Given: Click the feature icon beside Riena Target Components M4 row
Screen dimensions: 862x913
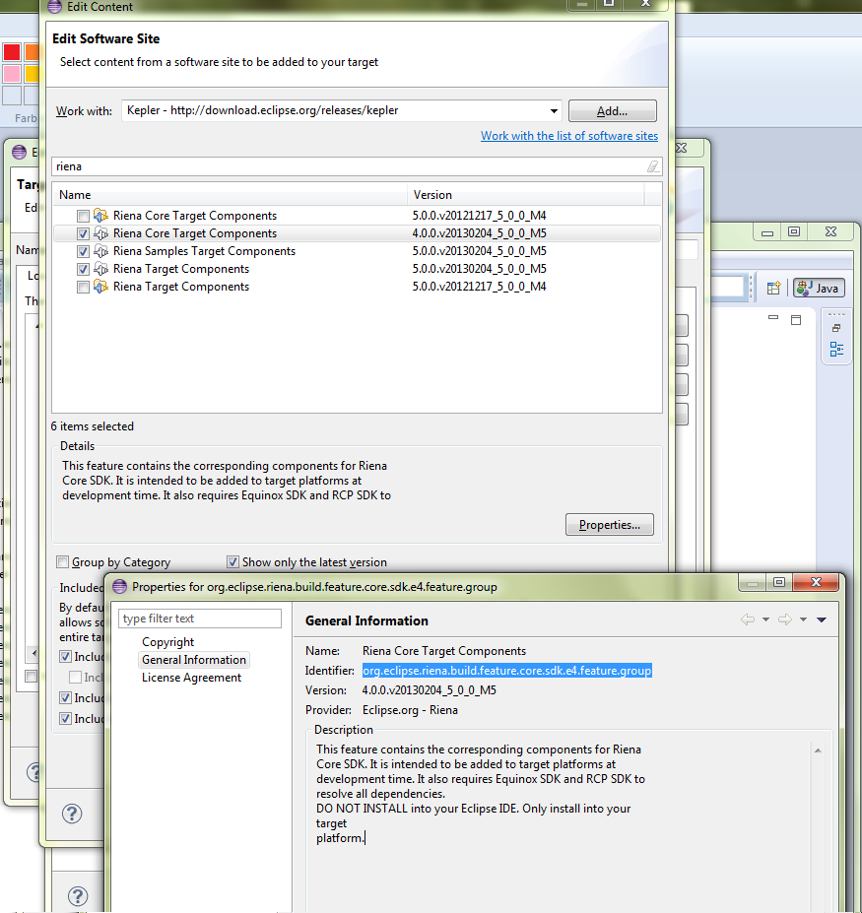Looking at the screenshot, I should (x=100, y=287).
